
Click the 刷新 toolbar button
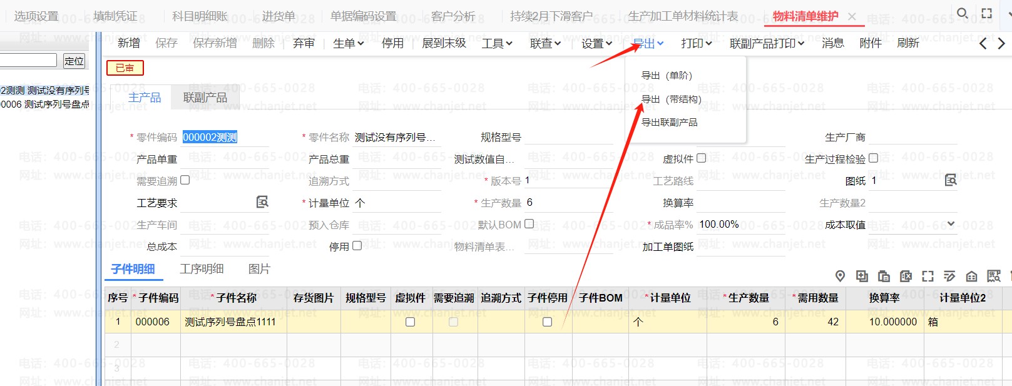point(907,43)
